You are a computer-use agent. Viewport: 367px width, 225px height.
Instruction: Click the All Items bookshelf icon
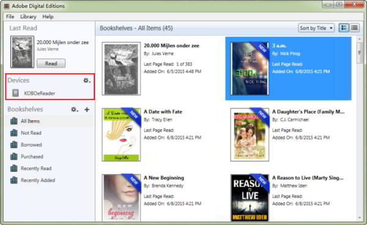tap(14, 121)
